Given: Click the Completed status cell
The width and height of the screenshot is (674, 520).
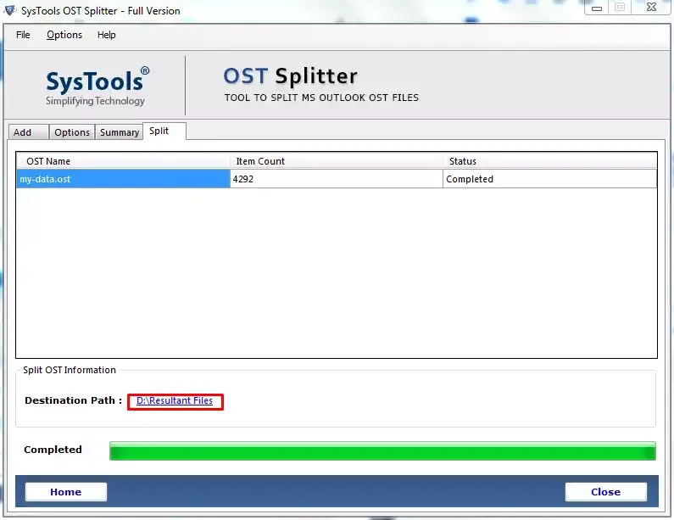Looking at the screenshot, I should tap(549, 179).
